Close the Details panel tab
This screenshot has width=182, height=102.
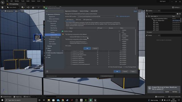click(x=159, y=35)
